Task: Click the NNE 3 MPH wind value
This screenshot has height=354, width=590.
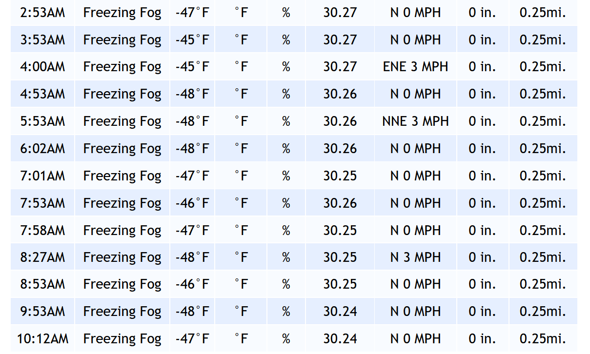Action: click(x=415, y=121)
